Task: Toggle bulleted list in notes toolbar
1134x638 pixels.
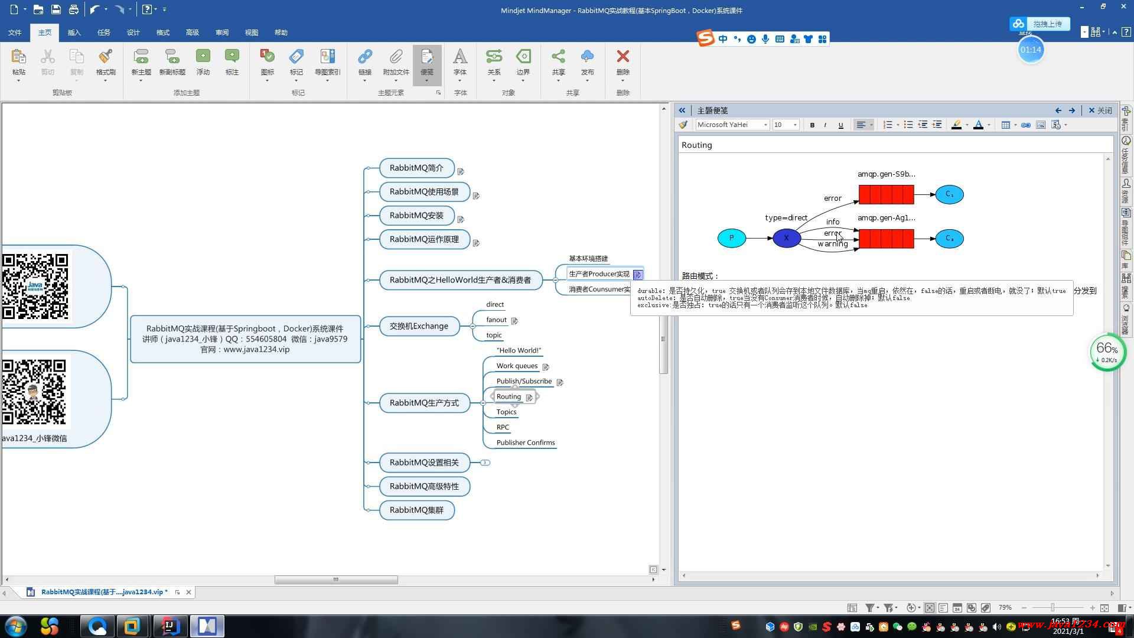Action: coord(908,125)
